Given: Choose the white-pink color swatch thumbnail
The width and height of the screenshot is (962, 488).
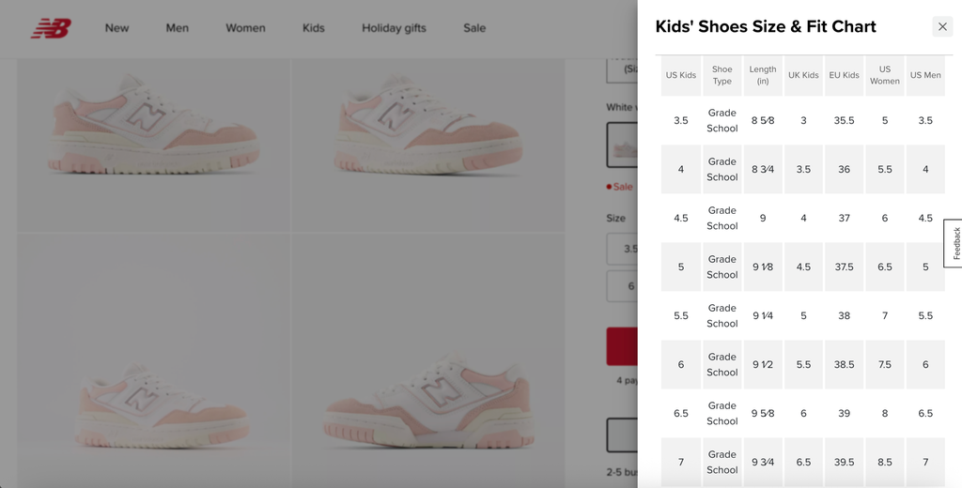Looking at the screenshot, I should (x=622, y=146).
